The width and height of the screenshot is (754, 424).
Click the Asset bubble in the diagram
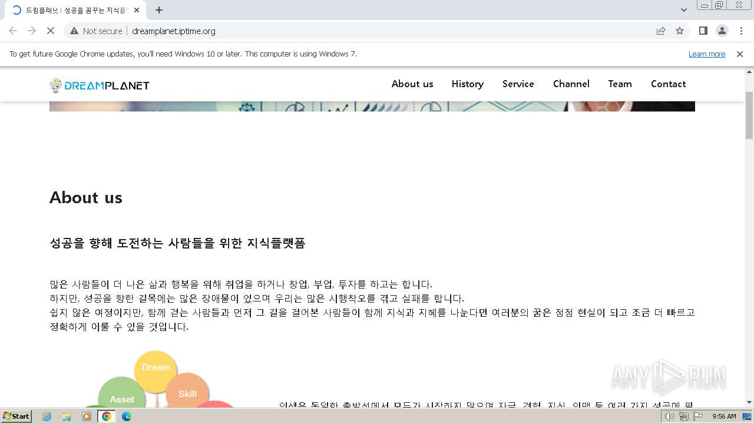point(122,394)
